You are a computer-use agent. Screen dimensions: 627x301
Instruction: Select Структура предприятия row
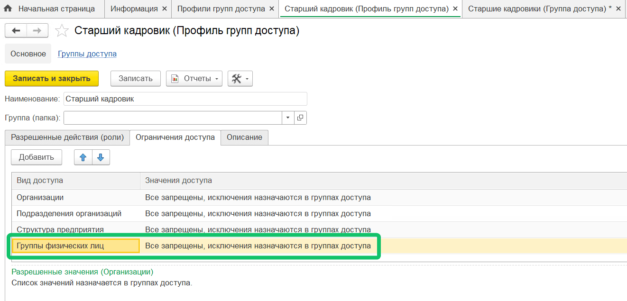click(319, 229)
